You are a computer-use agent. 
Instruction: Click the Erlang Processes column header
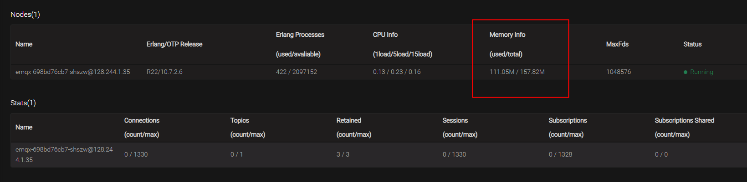300,35
